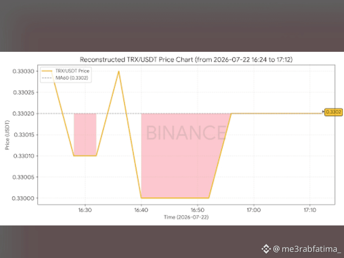Click the Price (USDT) axis title
The height and width of the screenshot is (258, 344).
(x=7, y=135)
